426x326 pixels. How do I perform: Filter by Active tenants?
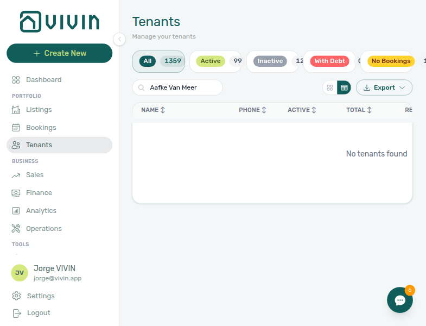pyautogui.click(x=216, y=61)
